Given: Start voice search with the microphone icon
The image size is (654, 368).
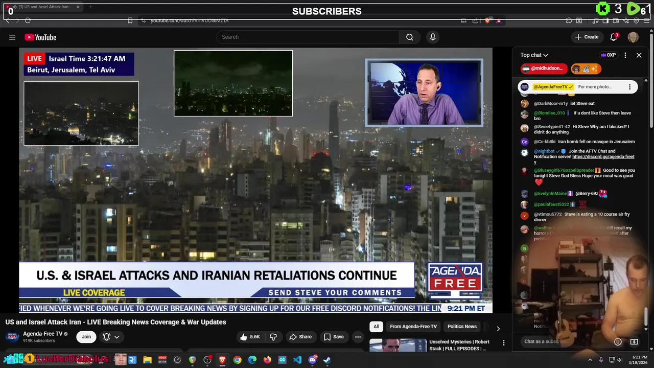Looking at the screenshot, I should pyautogui.click(x=433, y=37).
